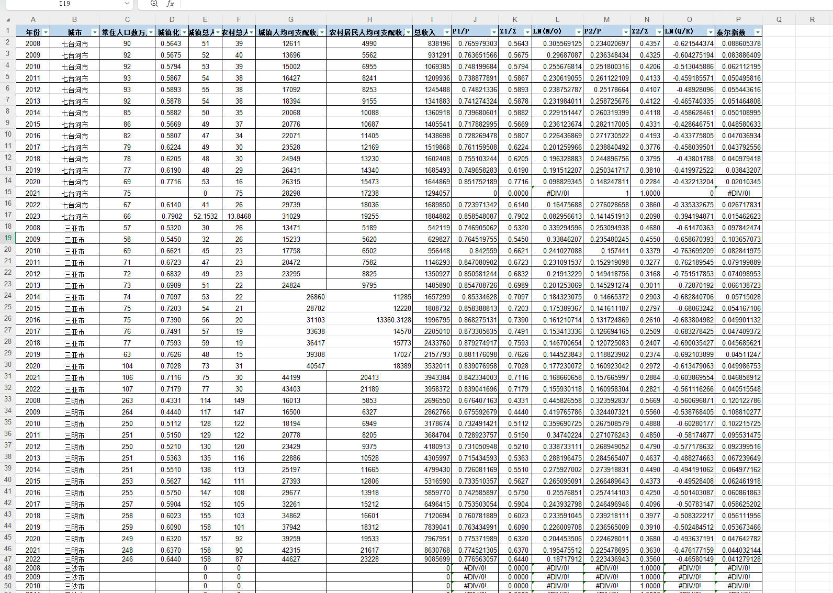
Task: Click the zoom magnifier icon beside the formula bar
Action: point(154,4)
